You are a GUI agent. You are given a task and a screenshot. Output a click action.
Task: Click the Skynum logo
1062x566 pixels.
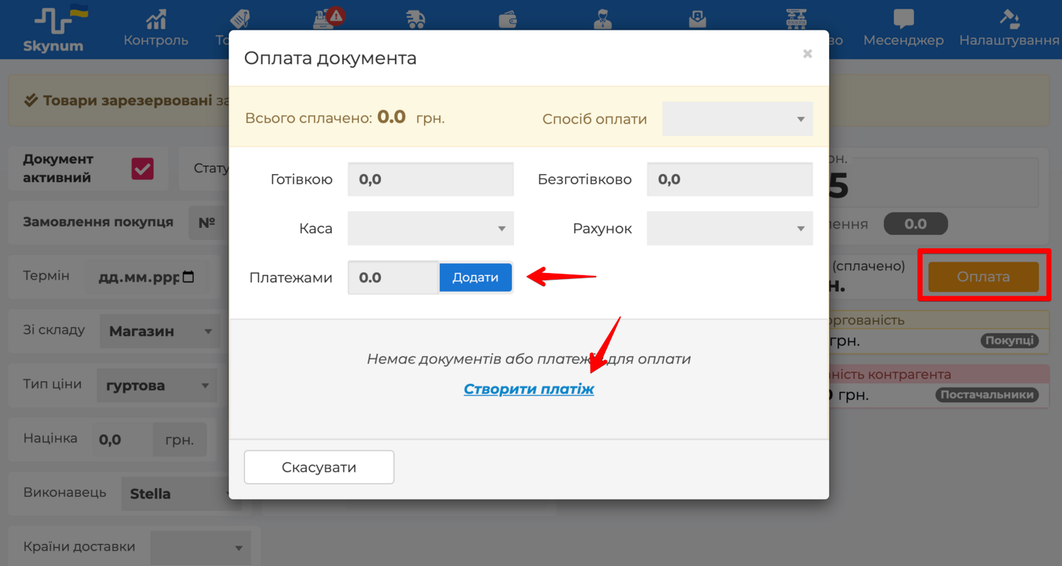53,30
